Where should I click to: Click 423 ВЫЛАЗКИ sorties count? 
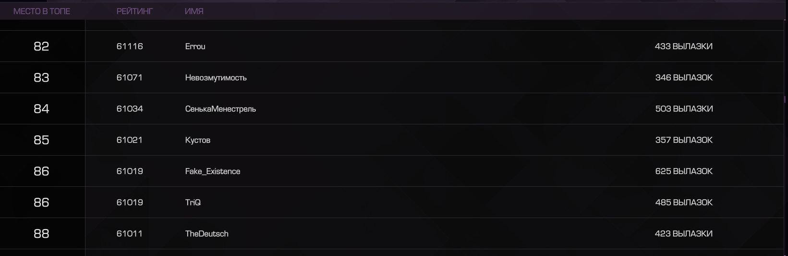coord(683,233)
